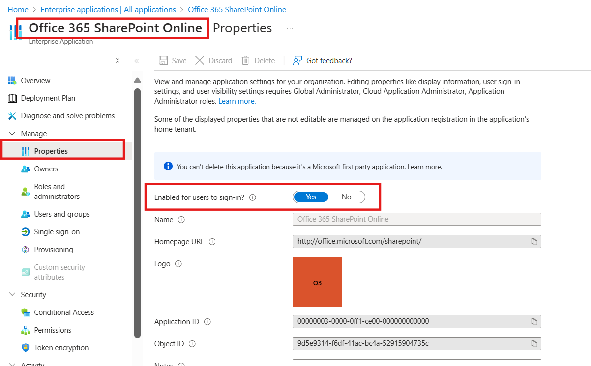Click info icon beside Homepage URL label

pos(212,242)
